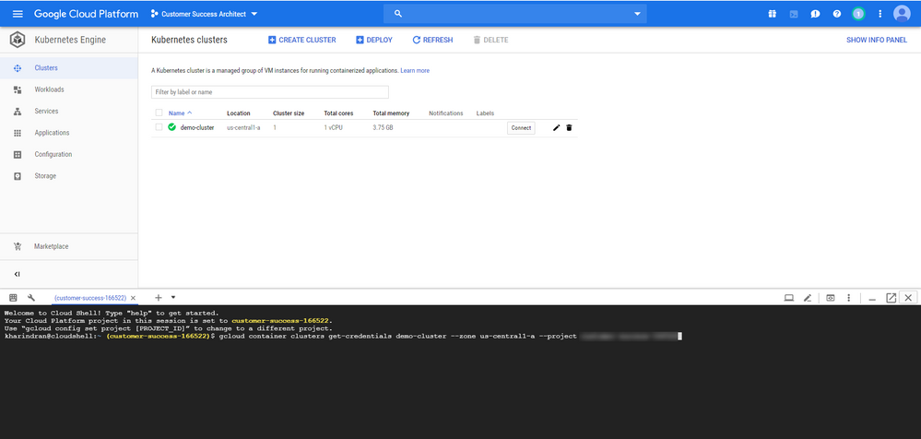921x439 pixels.
Task: Click the Connect button for demo-cluster
Action: pyautogui.click(x=521, y=127)
